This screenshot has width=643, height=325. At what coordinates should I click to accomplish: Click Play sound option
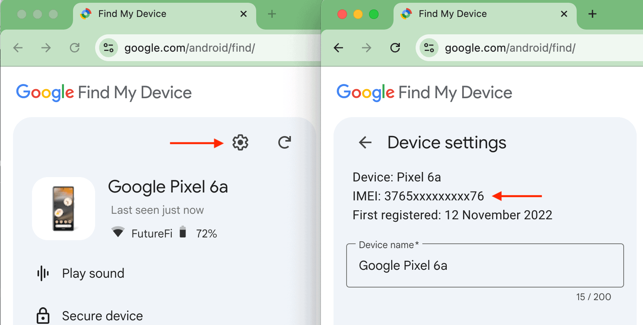(93, 273)
